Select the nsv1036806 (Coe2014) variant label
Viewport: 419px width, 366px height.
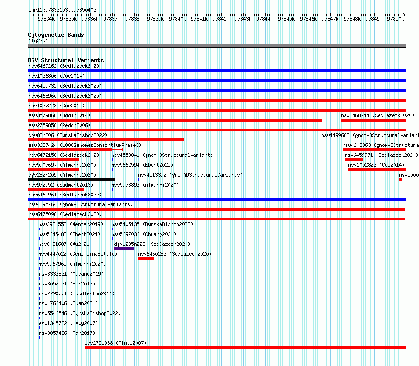point(56,76)
